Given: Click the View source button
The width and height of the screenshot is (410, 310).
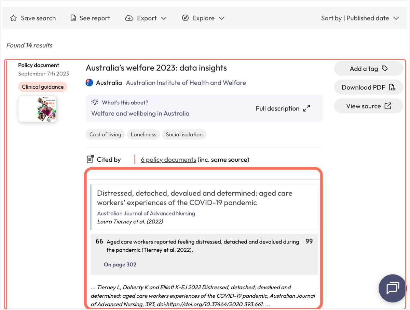Looking at the screenshot, I should [369, 106].
